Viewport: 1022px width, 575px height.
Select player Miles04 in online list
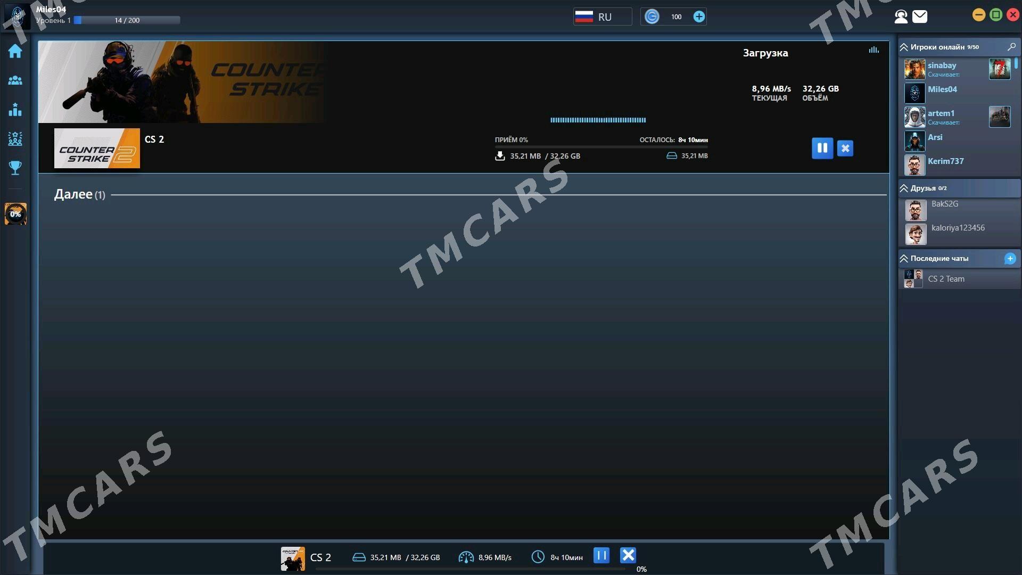click(942, 89)
